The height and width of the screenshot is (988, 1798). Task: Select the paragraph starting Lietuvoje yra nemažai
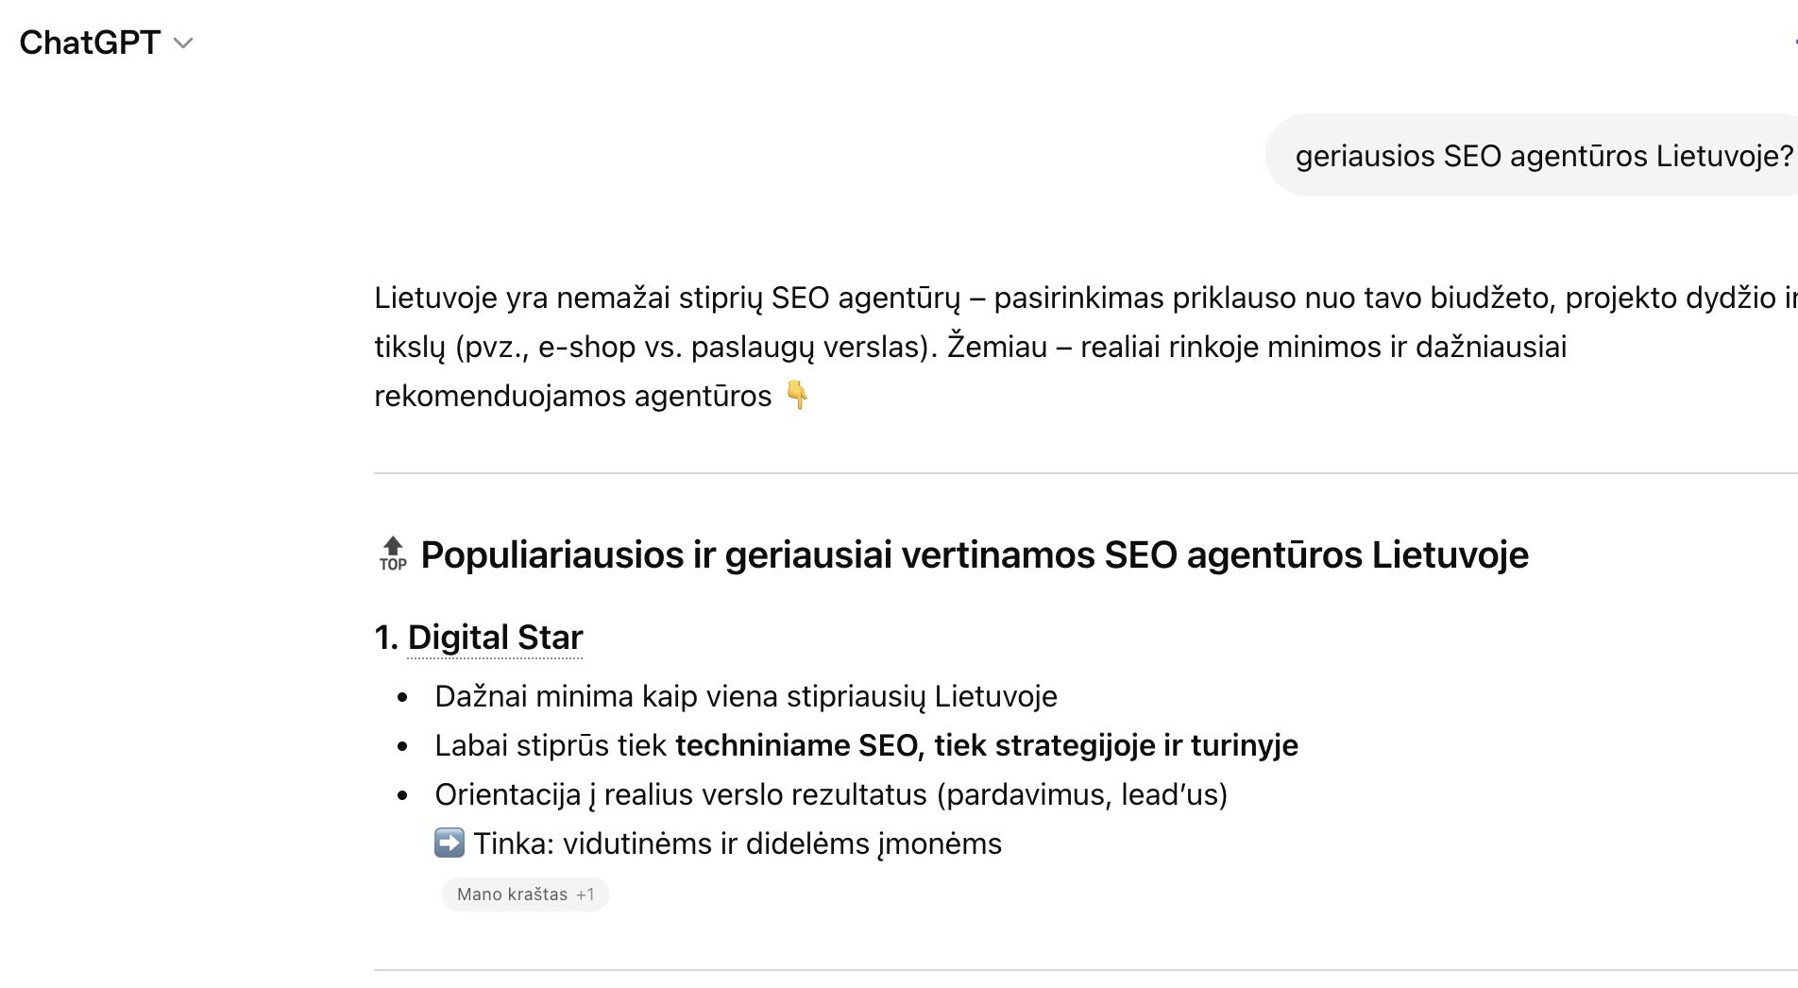coord(944,346)
